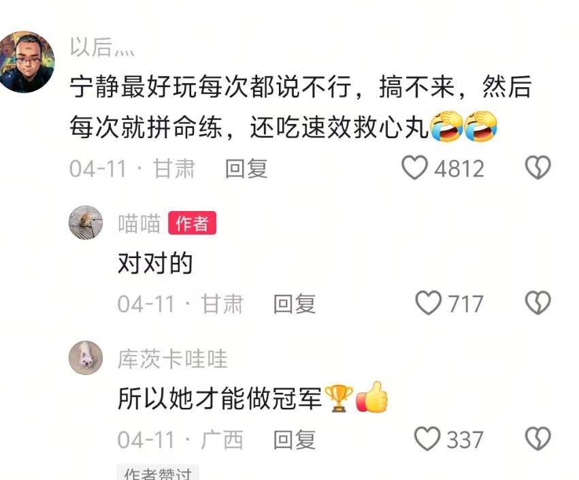Image resolution: width=579 pixels, height=480 pixels.
Task: Like 库茨卡哇哇's comment with 337 likes
Action: pyautogui.click(x=427, y=439)
